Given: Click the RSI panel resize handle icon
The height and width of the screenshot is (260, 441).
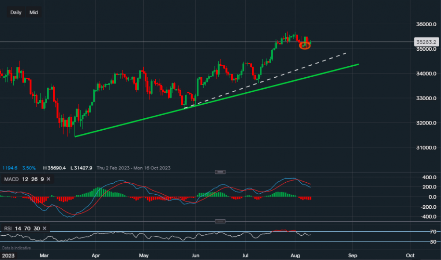Looking at the screenshot, I should [219, 221].
